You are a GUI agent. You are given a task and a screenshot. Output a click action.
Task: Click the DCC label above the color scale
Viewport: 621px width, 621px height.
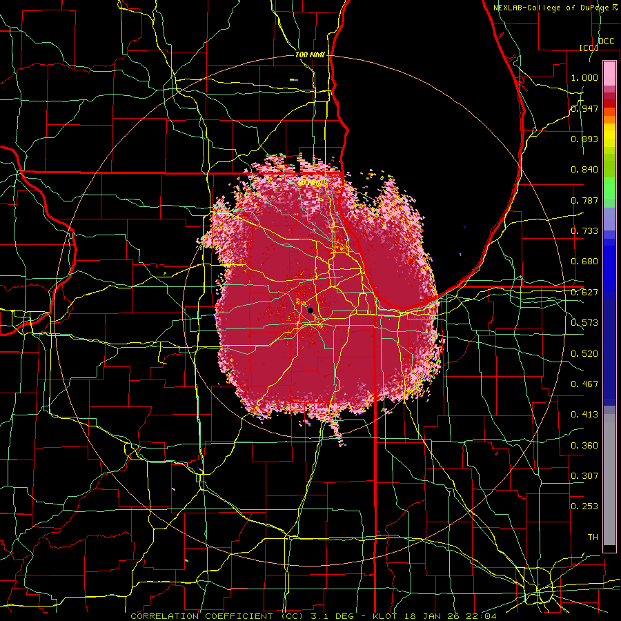tap(606, 41)
